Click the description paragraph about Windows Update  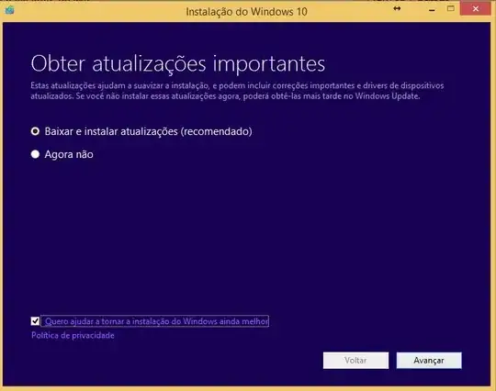coord(237,91)
